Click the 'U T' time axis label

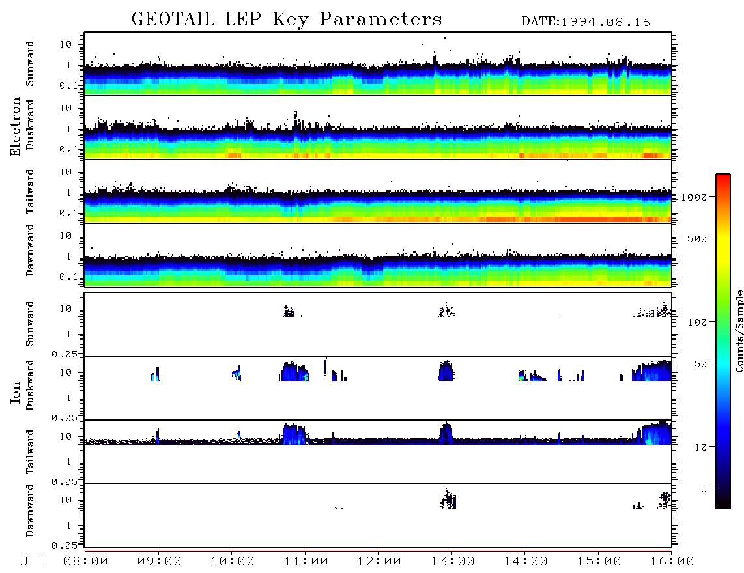tap(33, 562)
